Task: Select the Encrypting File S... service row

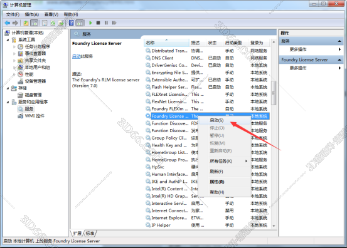Action: point(207,73)
